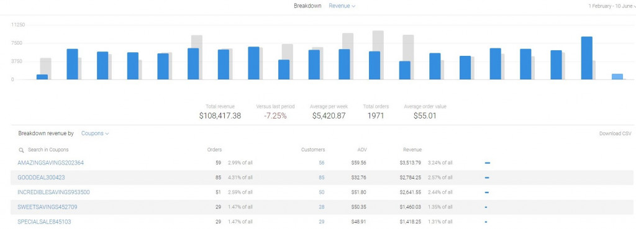Open the Revenue breakdown dropdown
Screen dimensions: 636x229
[x=342, y=6]
